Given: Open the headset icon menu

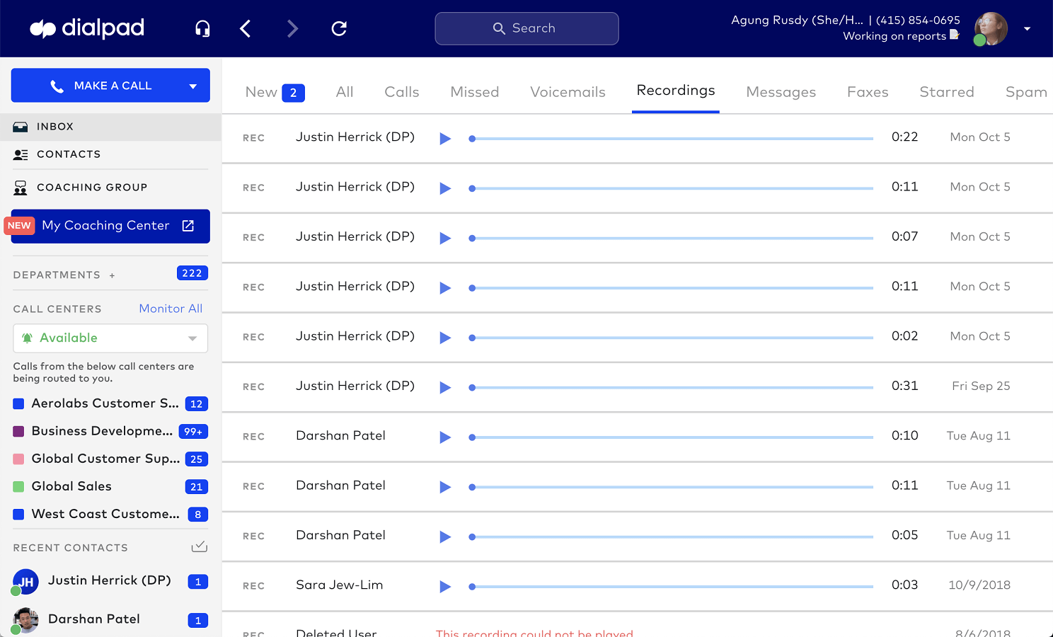Looking at the screenshot, I should pos(202,28).
